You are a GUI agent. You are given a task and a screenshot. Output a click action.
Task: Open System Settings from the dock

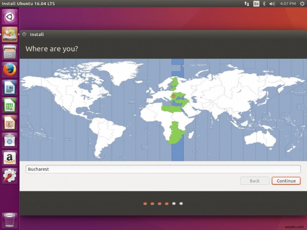(x=9, y=176)
